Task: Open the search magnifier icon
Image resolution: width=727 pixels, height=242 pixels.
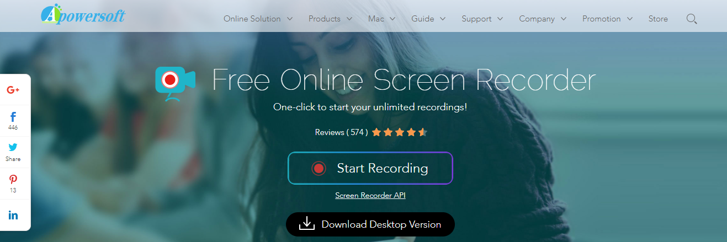Action: (x=691, y=19)
